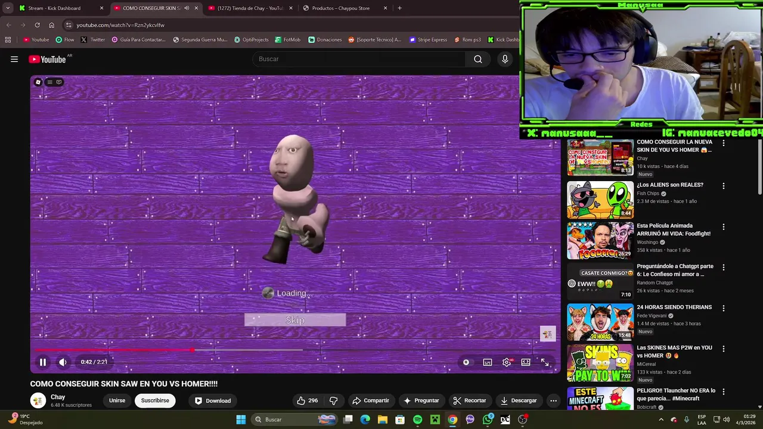Viewport: 763px width, 429px height.
Task: Open options for Preguntándole a Chatgpt video
Action: (x=724, y=268)
